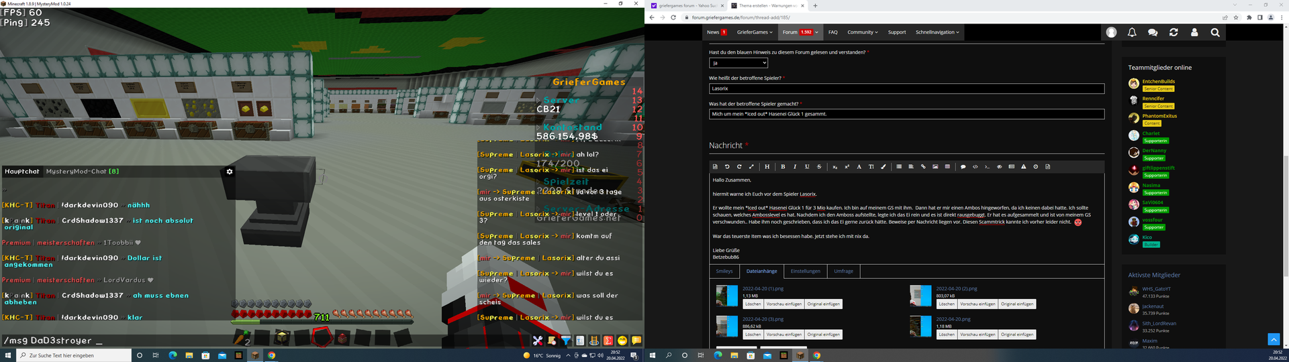Image resolution: width=1289 pixels, height=362 pixels.
Task: Open MysteryMod emoji smiley icon
Action: coord(622,341)
